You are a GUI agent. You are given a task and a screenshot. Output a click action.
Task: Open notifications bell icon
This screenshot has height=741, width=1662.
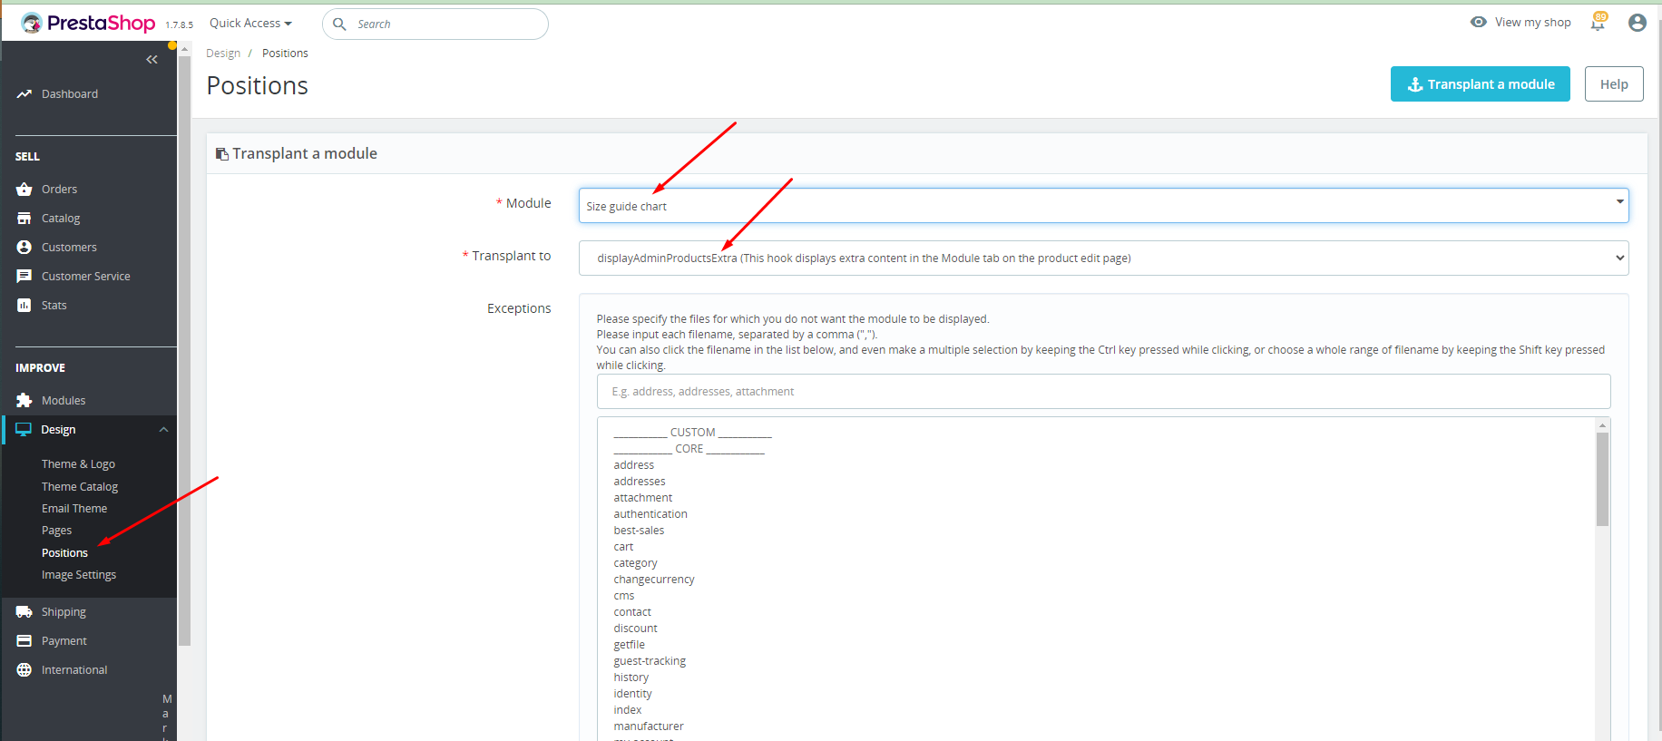coord(1598,24)
